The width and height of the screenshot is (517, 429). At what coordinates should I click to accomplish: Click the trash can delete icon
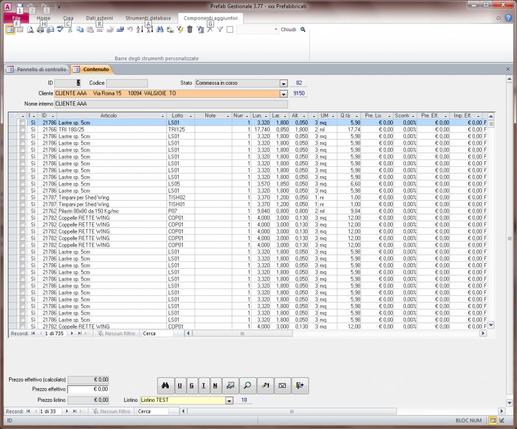coord(190,30)
